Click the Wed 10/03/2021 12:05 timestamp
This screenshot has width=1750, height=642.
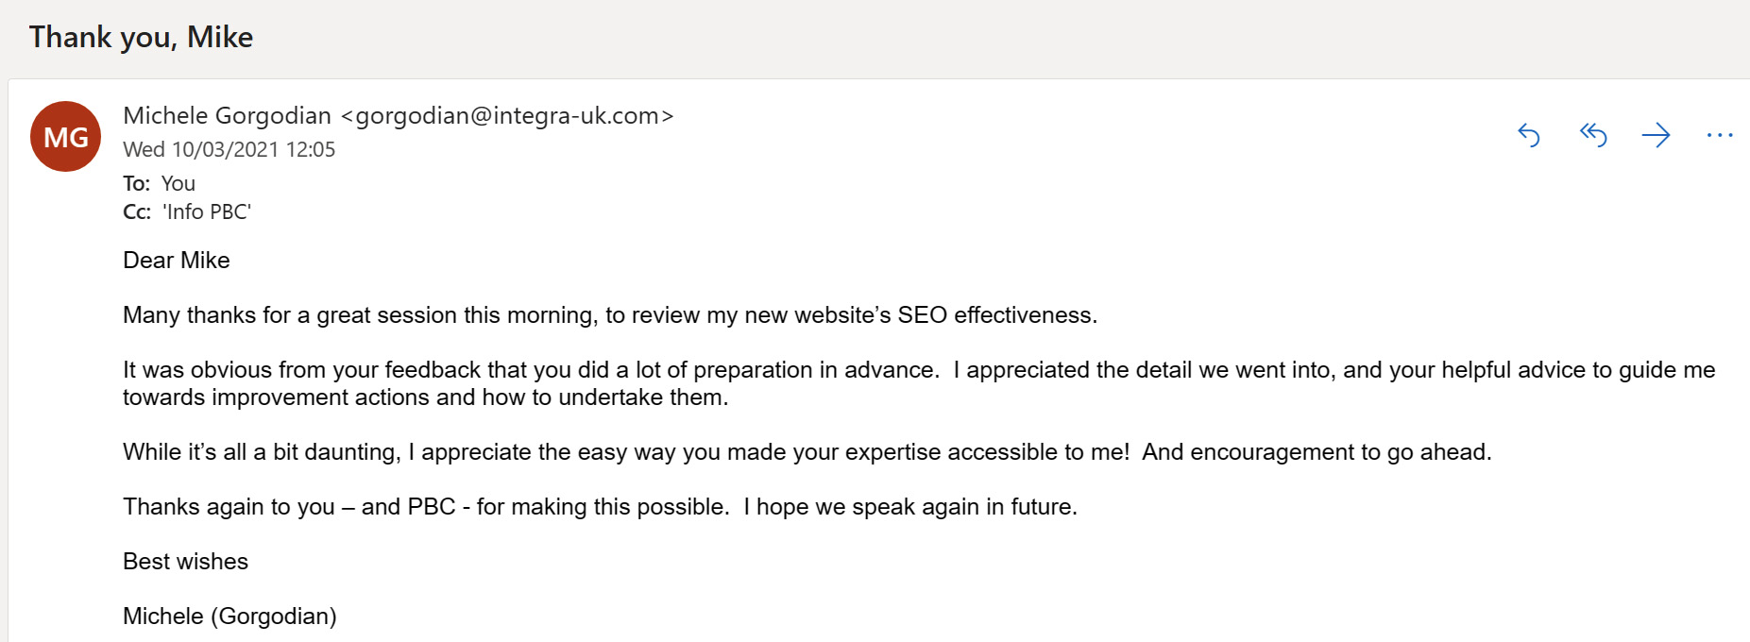coord(229,149)
